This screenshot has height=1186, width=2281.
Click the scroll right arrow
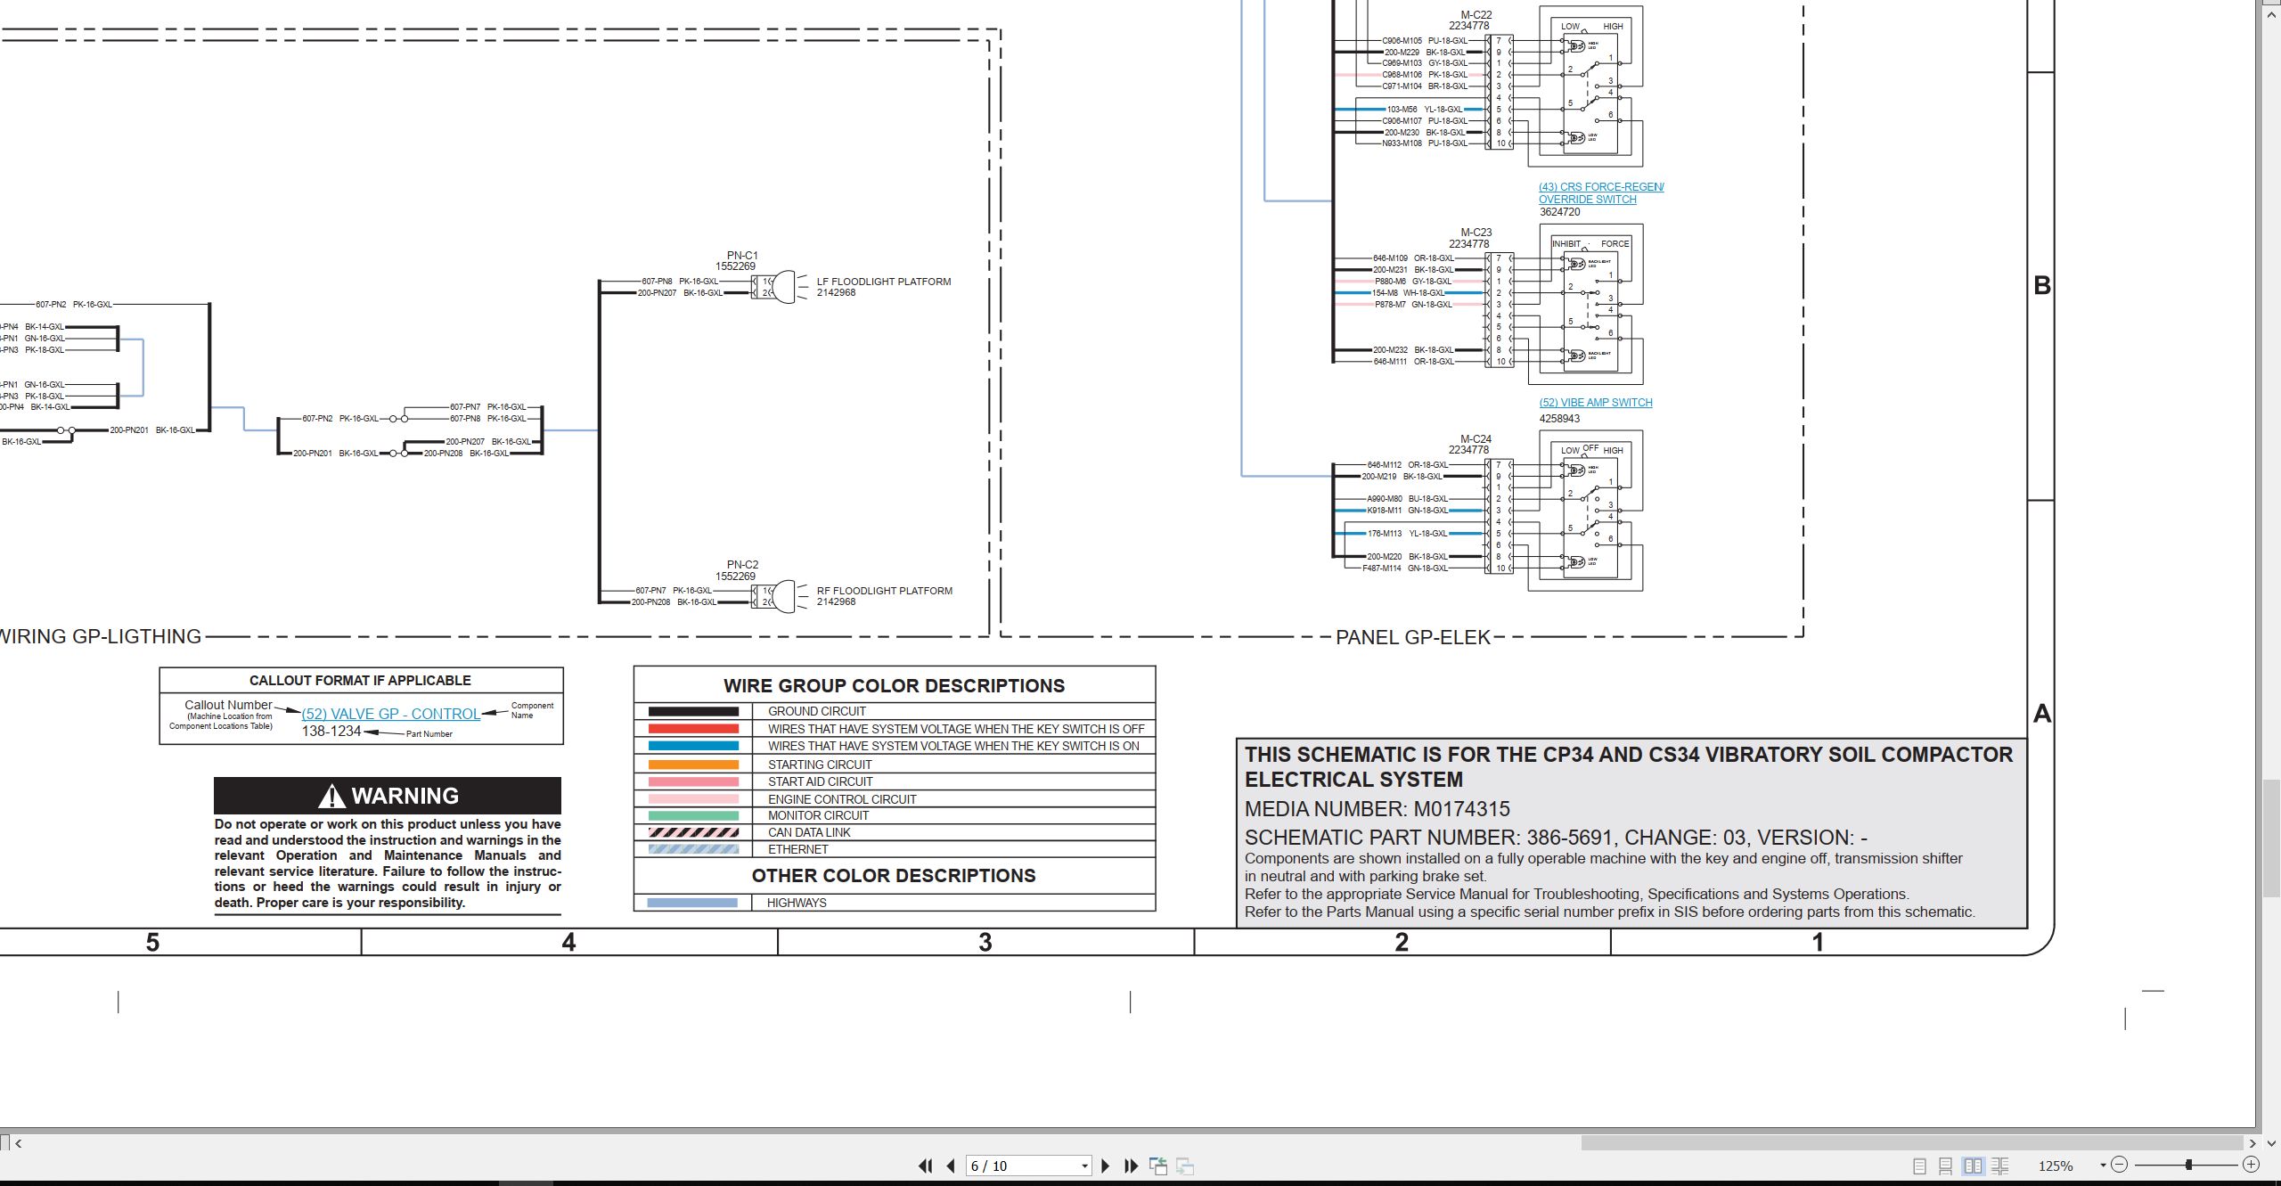[2252, 1142]
